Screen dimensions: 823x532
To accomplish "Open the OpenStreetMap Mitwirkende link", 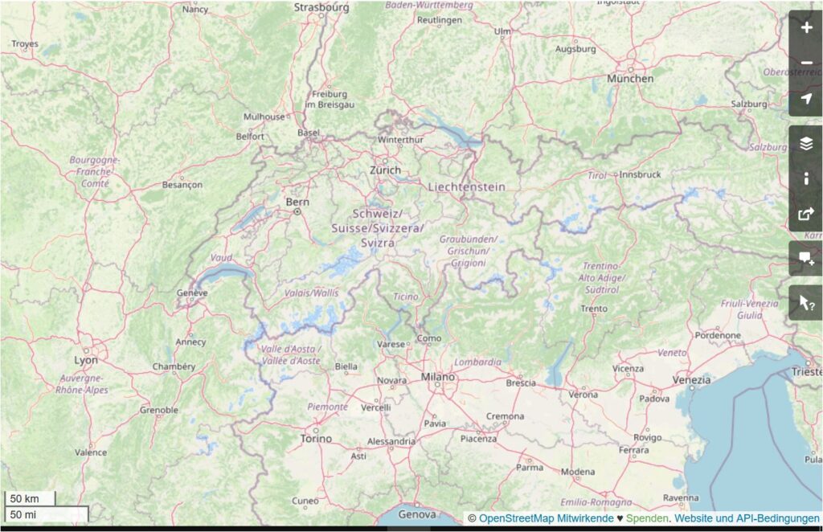I will click(x=546, y=518).
